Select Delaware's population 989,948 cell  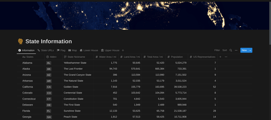[x=177, y=105]
